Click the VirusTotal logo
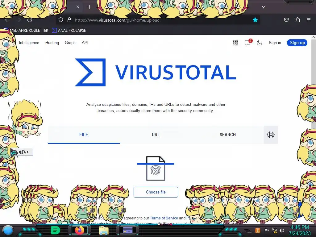This screenshot has width=316, height=237. (156, 72)
